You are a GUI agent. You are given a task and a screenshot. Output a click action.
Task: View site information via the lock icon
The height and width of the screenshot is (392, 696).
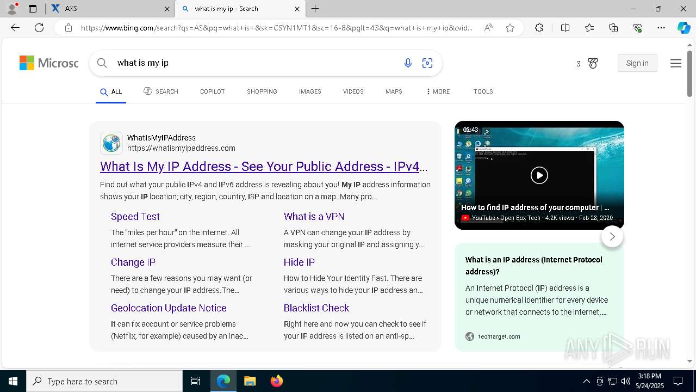69,28
